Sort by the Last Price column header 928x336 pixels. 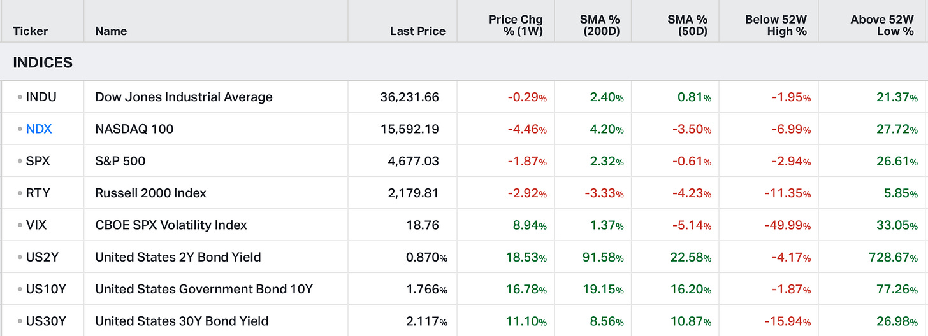point(417,31)
